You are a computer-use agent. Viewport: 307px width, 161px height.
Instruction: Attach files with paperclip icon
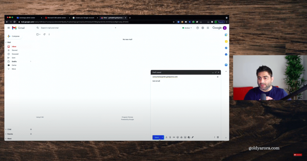(170, 138)
